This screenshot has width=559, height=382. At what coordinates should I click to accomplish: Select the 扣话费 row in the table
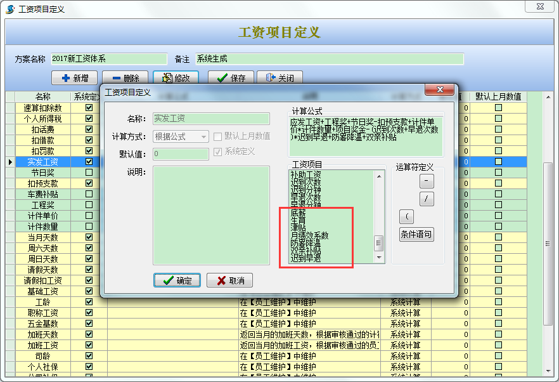coord(43,129)
